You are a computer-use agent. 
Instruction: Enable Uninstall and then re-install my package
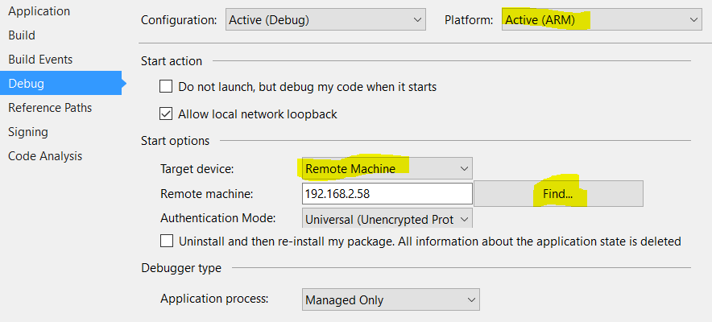(x=167, y=241)
